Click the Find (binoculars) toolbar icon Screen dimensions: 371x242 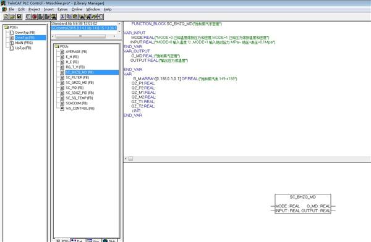[x=82, y=17]
